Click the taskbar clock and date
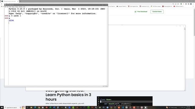195x109 pixels. (x=188, y=107)
